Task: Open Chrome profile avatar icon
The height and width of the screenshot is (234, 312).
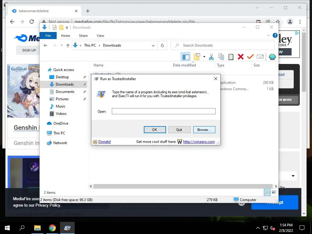Action: [x=290, y=22]
